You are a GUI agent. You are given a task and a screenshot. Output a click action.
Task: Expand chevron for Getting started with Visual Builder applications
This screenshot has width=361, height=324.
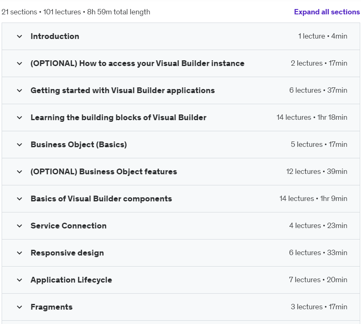pyautogui.click(x=20, y=91)
